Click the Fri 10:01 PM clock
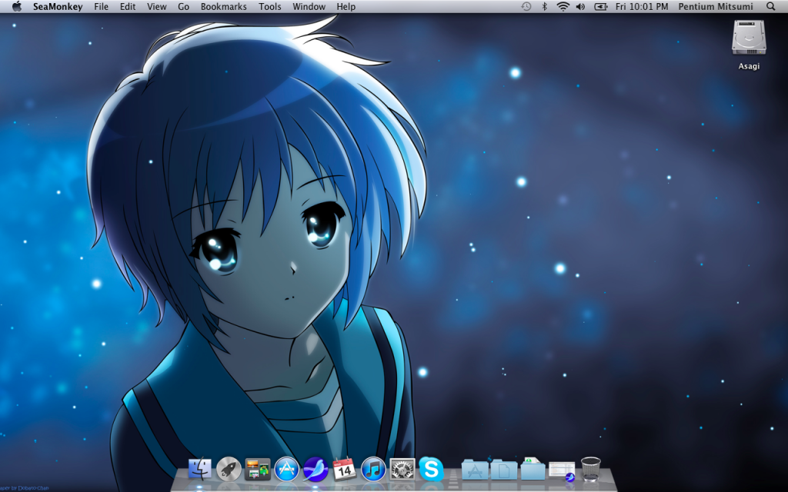The height and width of the screenshot is (492, 788). (x=642, y=6)
